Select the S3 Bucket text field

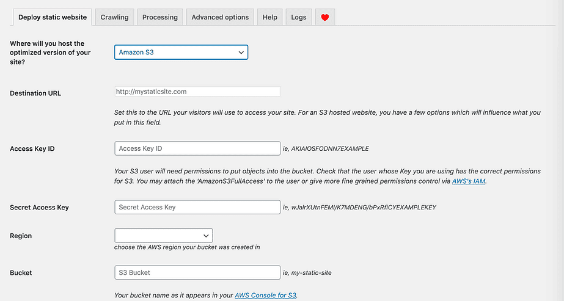(197, 272)
